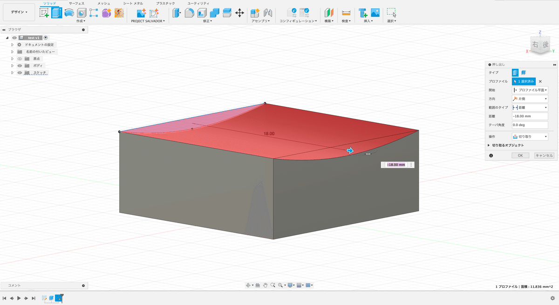Switch to the シート メタル tab
This screenshot has height=305, width=559.
pos(133,3)
